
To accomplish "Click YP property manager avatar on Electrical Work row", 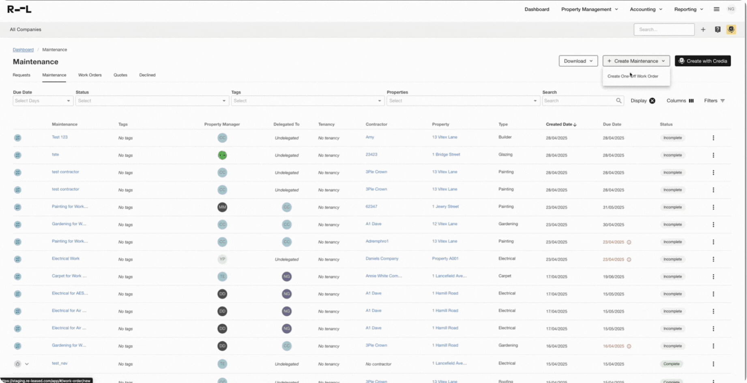I will [222, 259].
